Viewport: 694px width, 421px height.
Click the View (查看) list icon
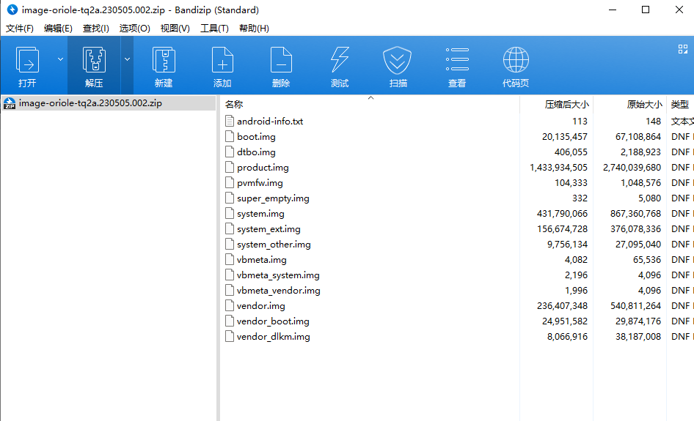coord(457,59)
